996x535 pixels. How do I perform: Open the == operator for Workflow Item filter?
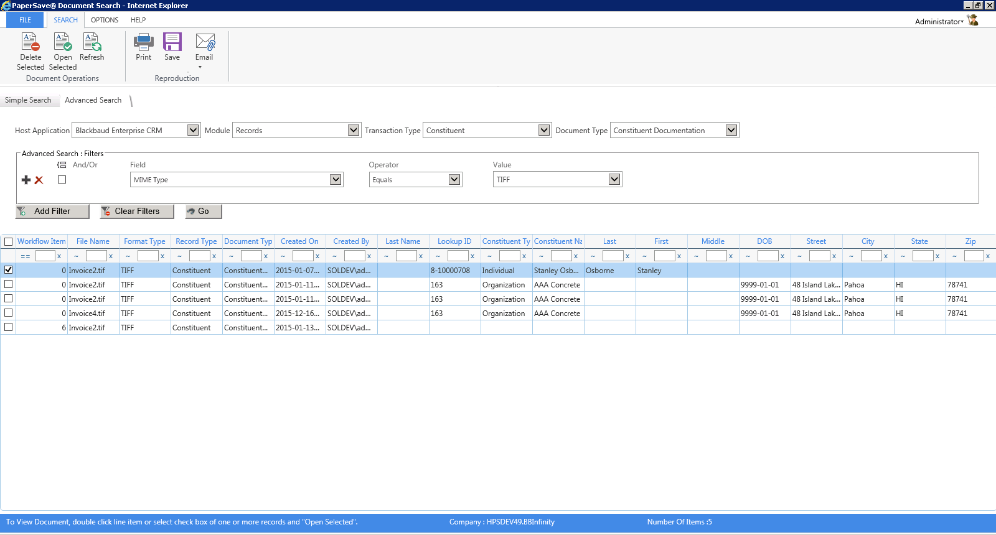pyautogui.click(x=26, y=256)
